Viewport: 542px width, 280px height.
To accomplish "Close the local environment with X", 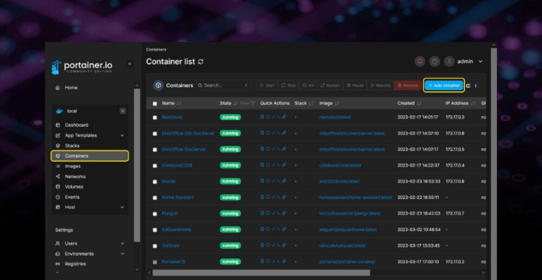I will pos(122,111).
